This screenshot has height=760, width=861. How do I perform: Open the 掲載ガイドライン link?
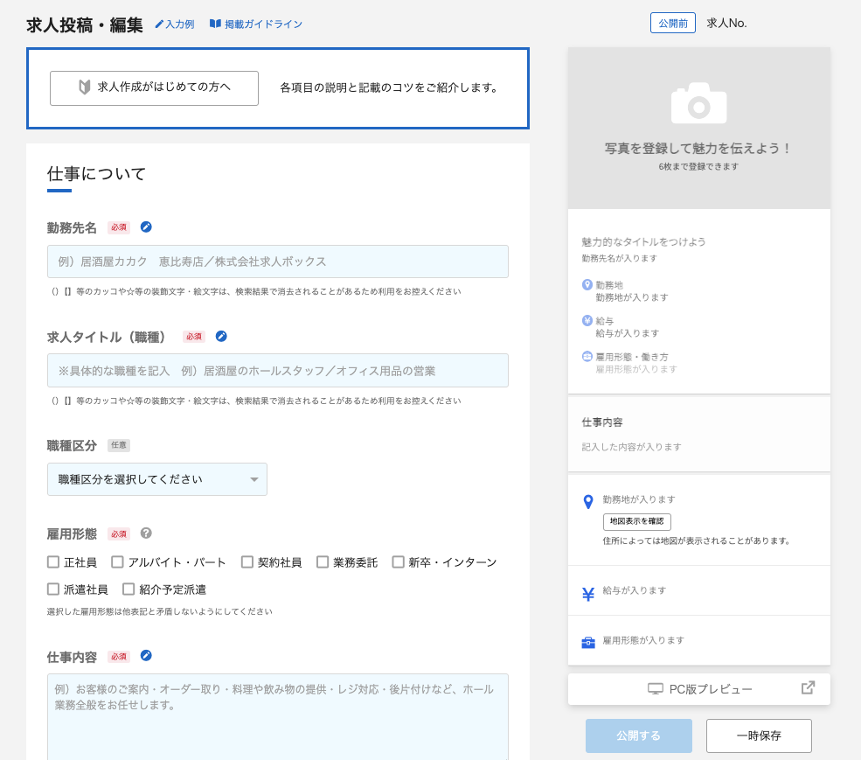tap(255, 24)
